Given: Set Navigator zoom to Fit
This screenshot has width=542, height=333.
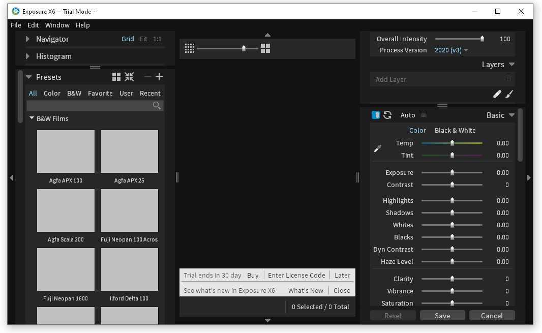Looking at the screenshot, I should pos(143,39).
